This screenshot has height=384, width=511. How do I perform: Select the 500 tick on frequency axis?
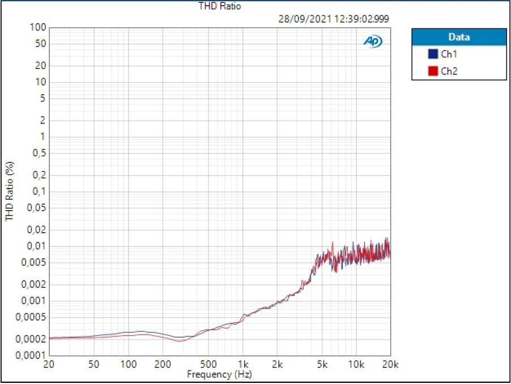point(208,364)
